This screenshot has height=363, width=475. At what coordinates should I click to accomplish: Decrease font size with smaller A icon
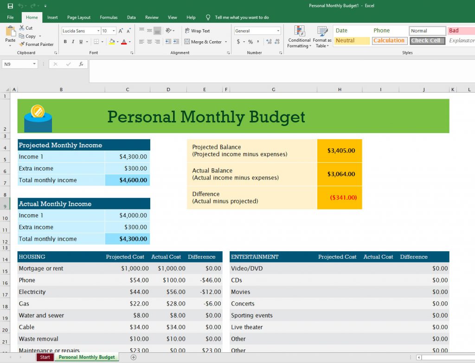click(128, 31)
